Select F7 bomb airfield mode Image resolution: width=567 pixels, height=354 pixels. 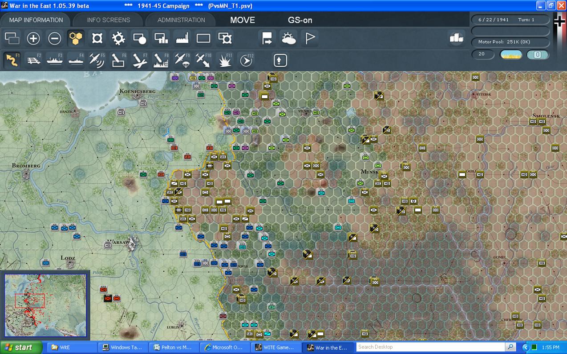[140, 60]
